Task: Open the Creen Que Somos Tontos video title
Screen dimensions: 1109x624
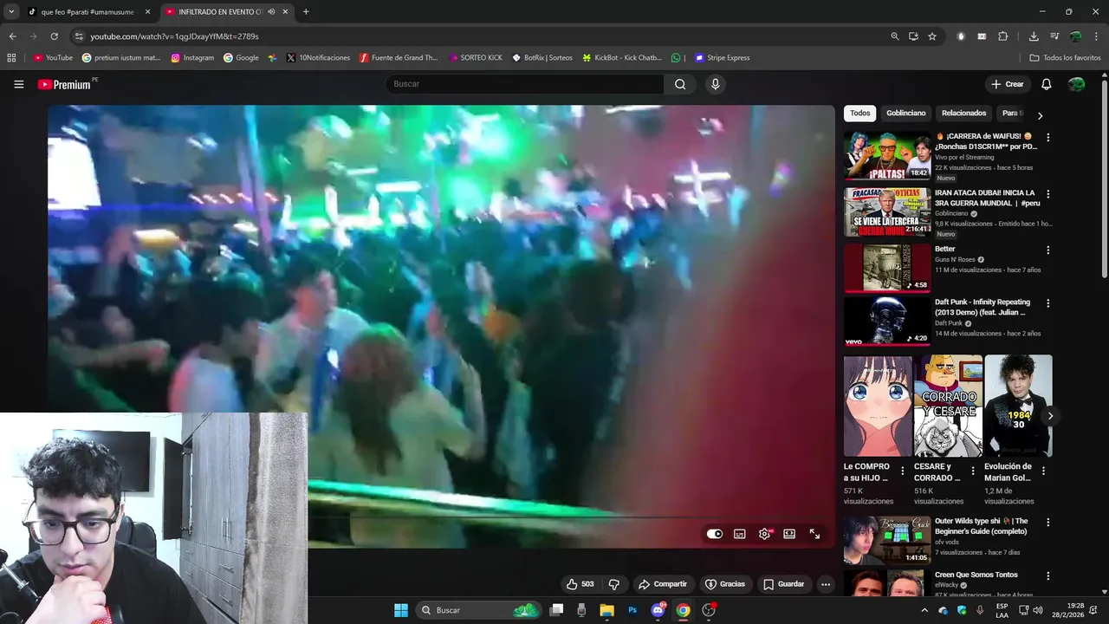Action: tap(976, 575)
